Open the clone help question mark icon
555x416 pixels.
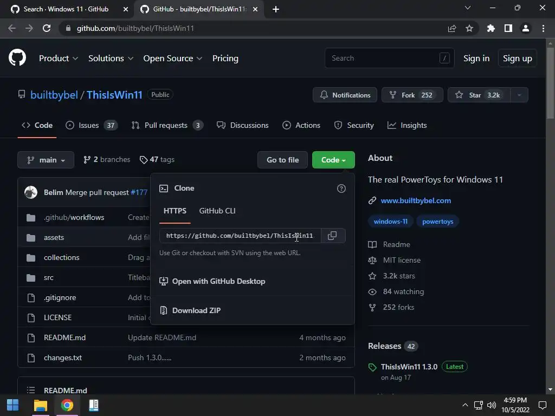click(341, 188)
